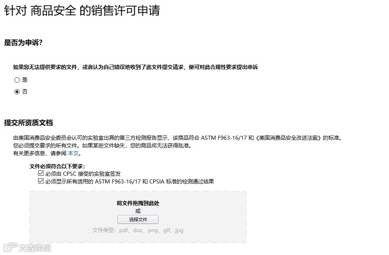Open the 本文 hyperlink
Screen dimensions: 389x255
click(x=73, y=153)
